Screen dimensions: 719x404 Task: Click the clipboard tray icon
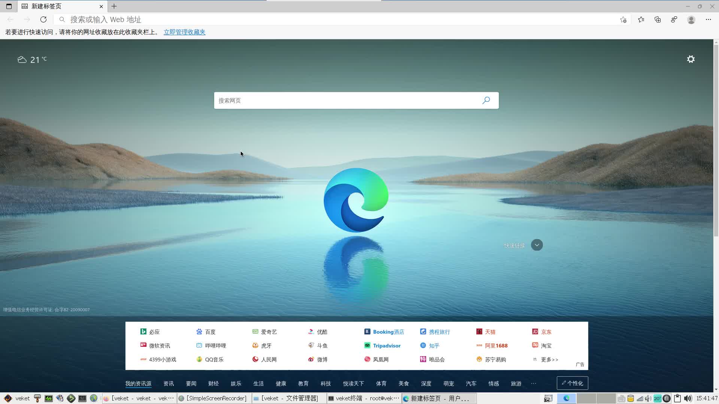click(x=677, y=398)
